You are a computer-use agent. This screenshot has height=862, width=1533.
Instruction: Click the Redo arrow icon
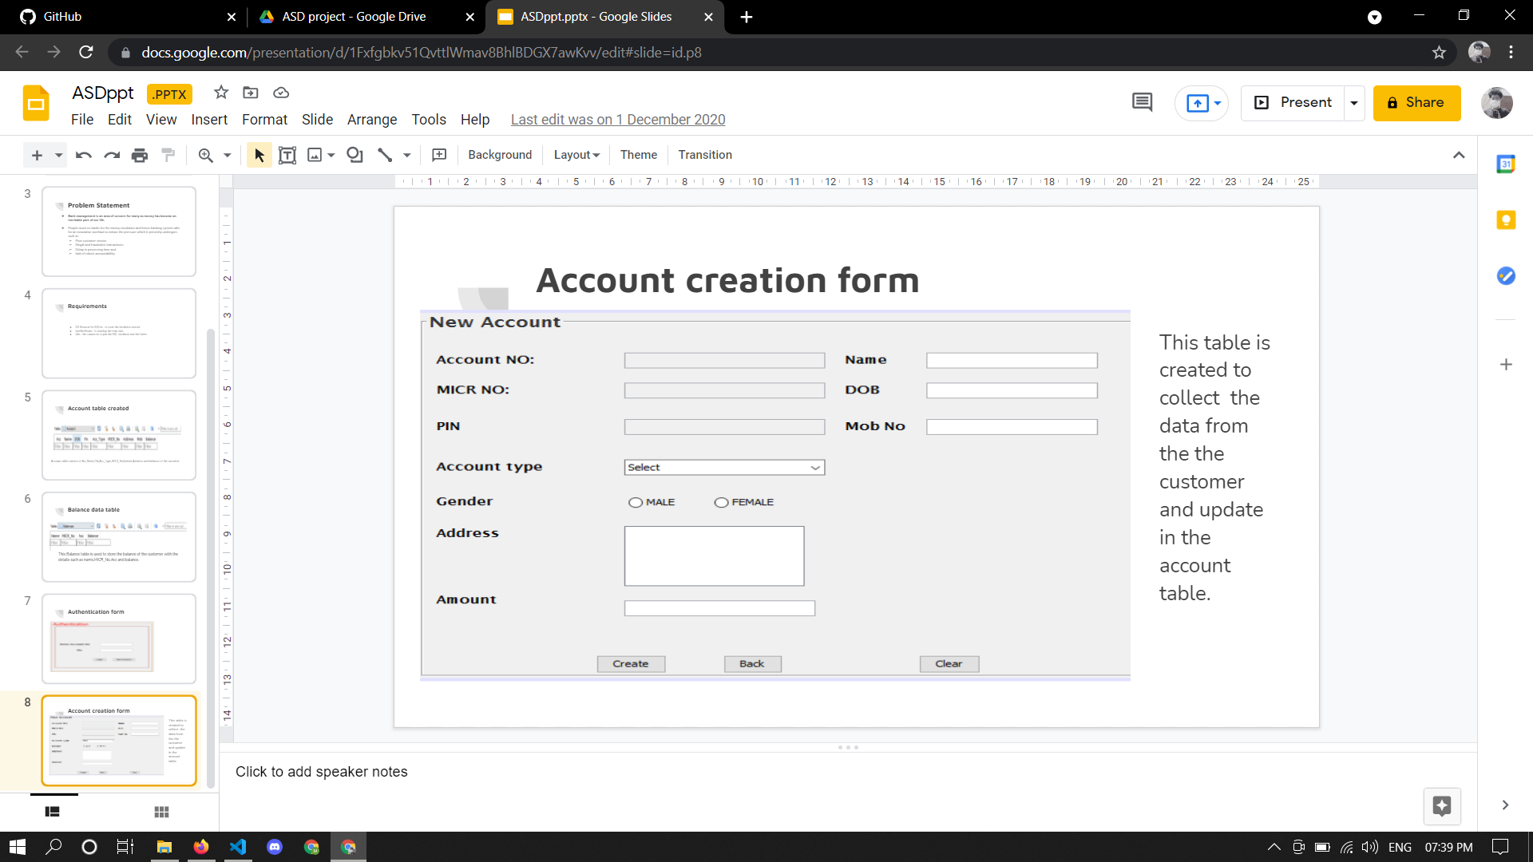112,155
